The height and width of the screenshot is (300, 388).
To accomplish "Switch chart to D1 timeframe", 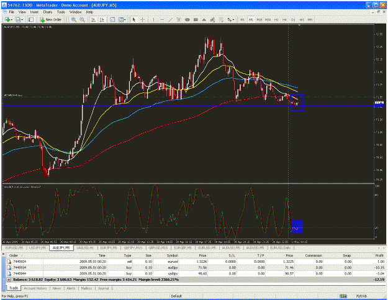I will pyautogui.click(x=293, y=19).
